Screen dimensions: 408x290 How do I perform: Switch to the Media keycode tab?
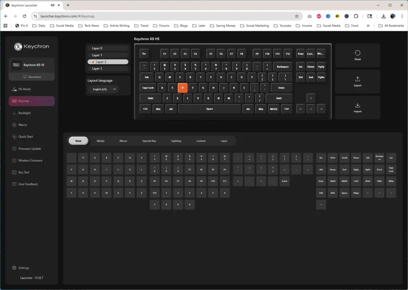pyautogui.click(x=101, y=141)
